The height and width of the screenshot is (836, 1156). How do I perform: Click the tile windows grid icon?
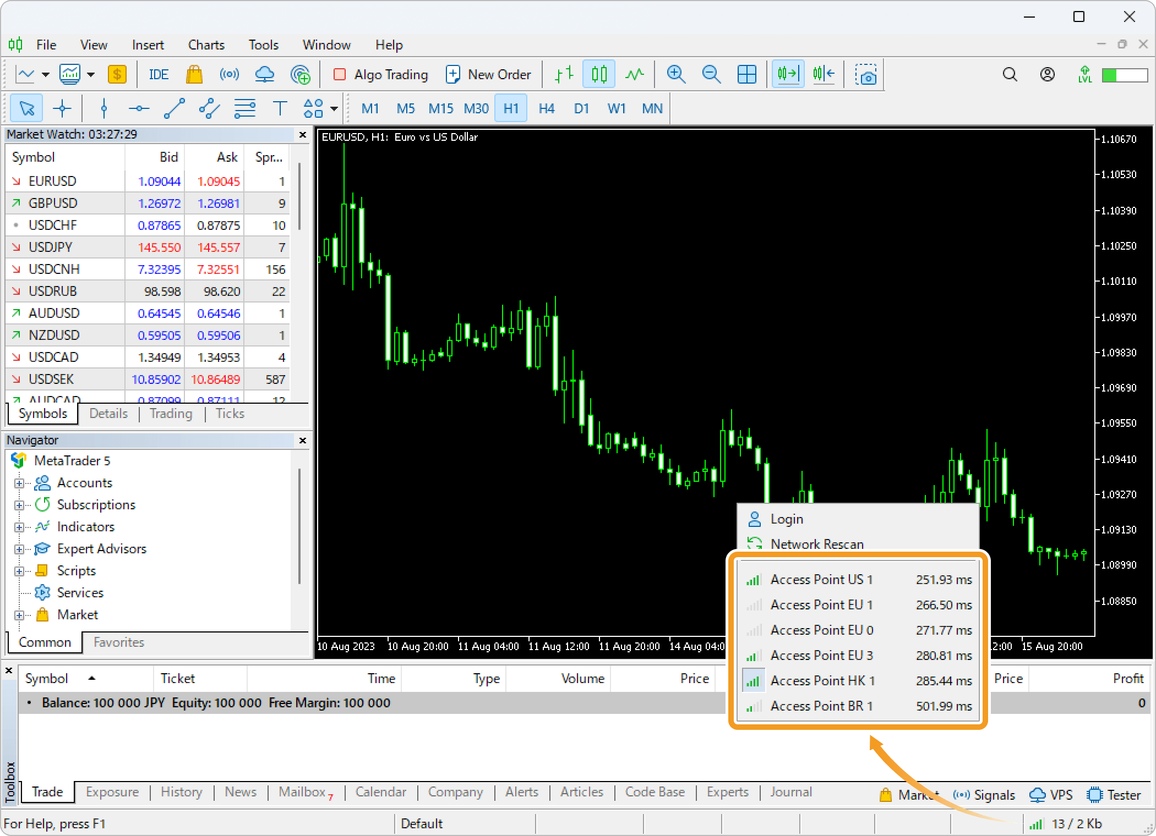click(746, 74)
